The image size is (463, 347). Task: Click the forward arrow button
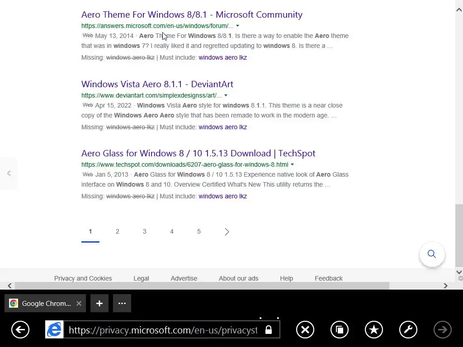(x=442, y=329)
